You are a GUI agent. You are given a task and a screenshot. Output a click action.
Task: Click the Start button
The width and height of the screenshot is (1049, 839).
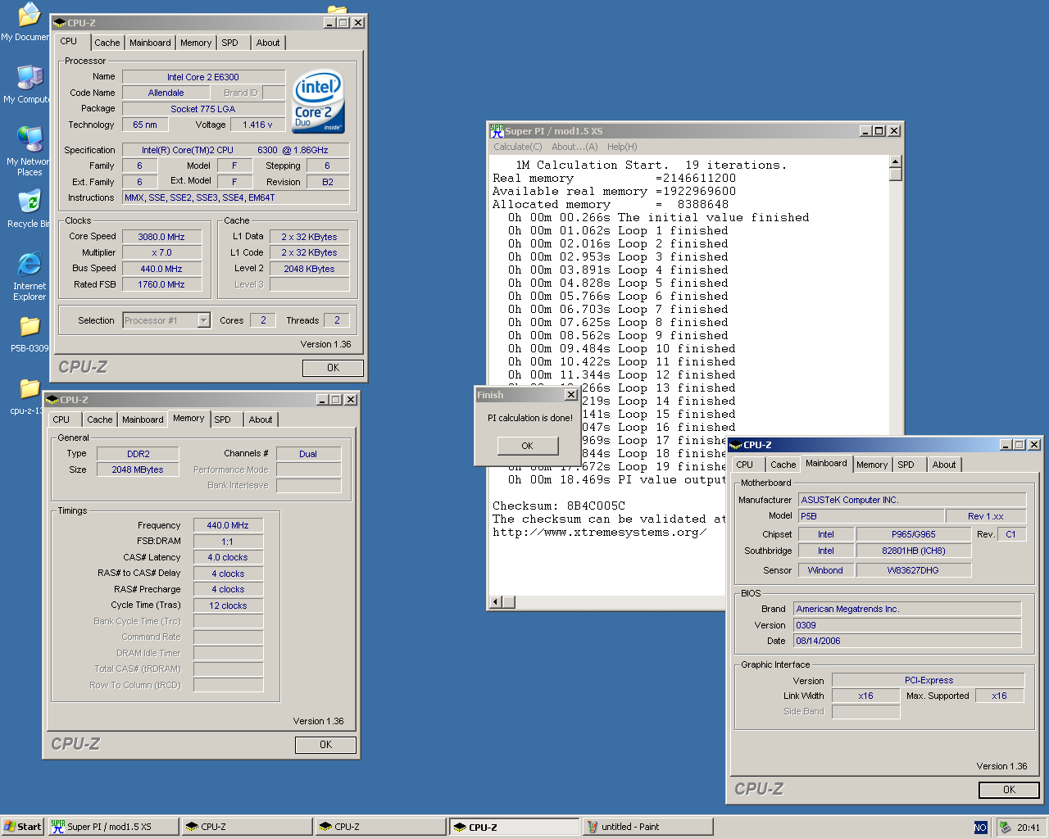point(22,827)
